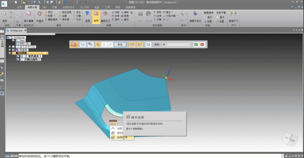Choose 曲率连续 from the popup menu
The height and width of the screenshot is (158, 304).
[x=122, y=137]
